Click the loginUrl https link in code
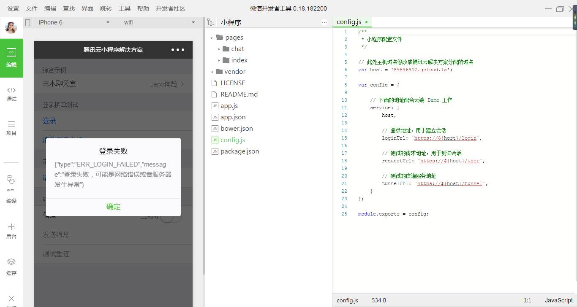Screen dimensions: 577x307 coord(445,138)
